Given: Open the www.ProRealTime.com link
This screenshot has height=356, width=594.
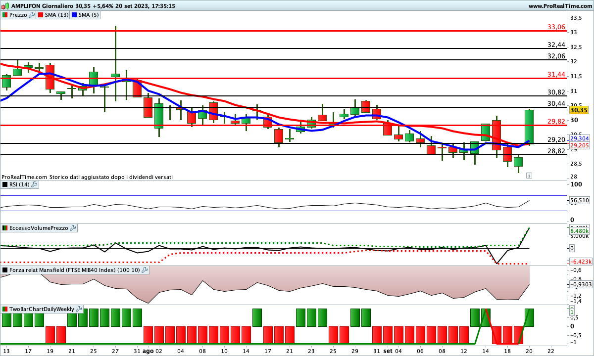Looking at the screenshot, I should pyautogui.click(x=560, y=6).
